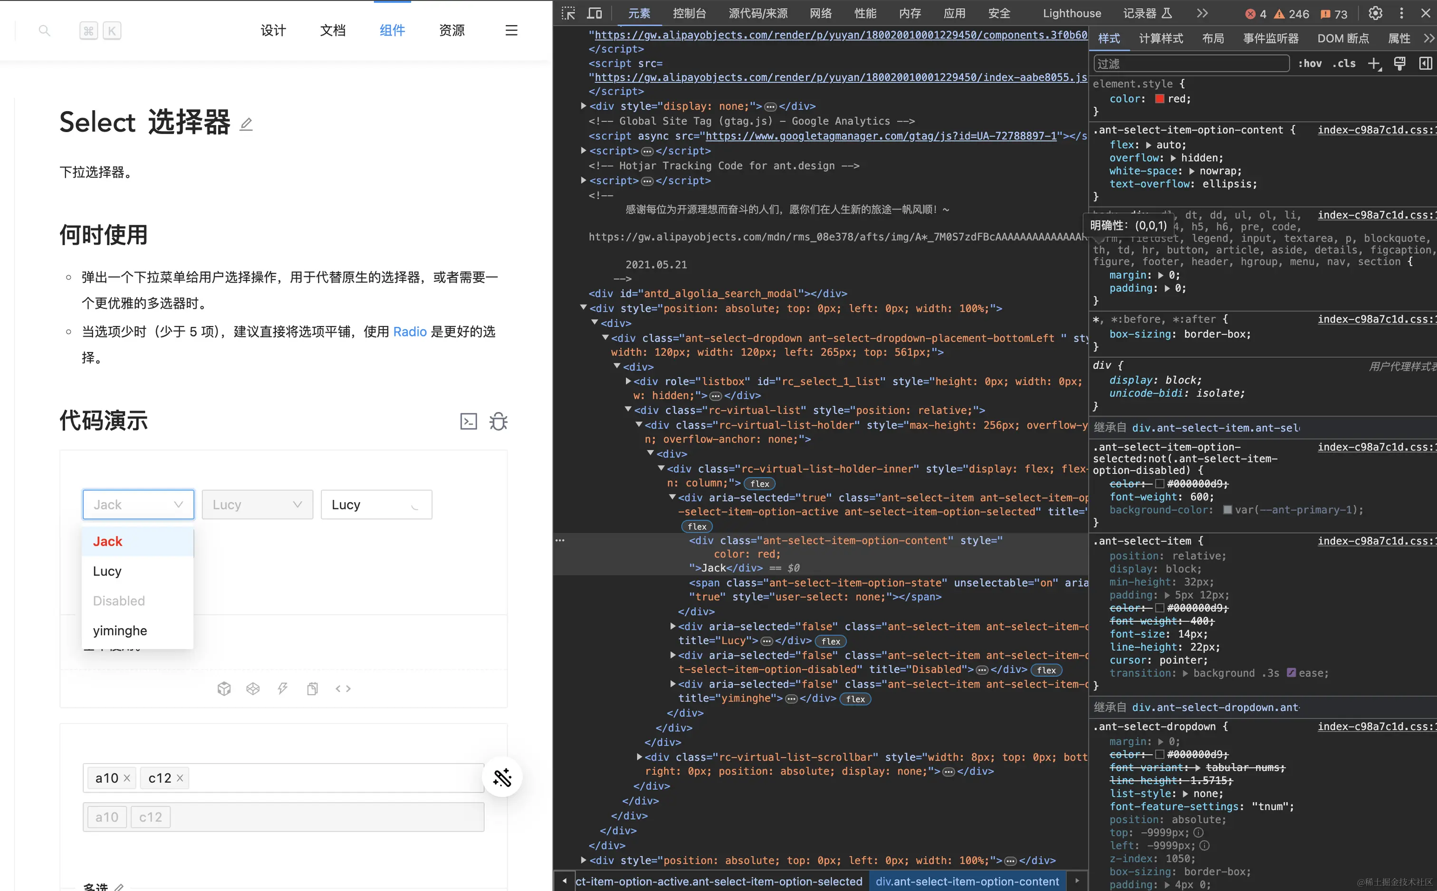Screen dimensions: 1437x891
Task: Click div.ant-select-item-option-content breadcrumb
Action: [968, 881]
